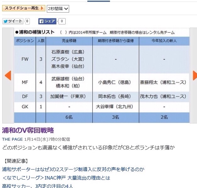Go to next slide with right arrow
The height and width of the screenshot is (188, 197).
pyautogui.click(x=194, y=75)
